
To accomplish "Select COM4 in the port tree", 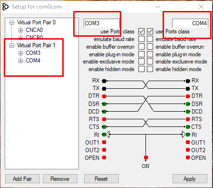I will (x=33, y=61).
